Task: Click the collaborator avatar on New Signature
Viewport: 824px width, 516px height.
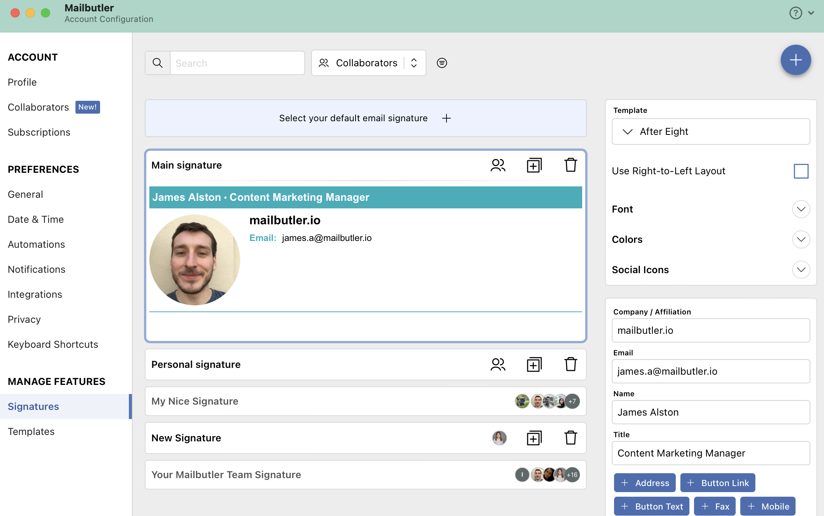Action: pyautogui.click(x=499, y=438)
